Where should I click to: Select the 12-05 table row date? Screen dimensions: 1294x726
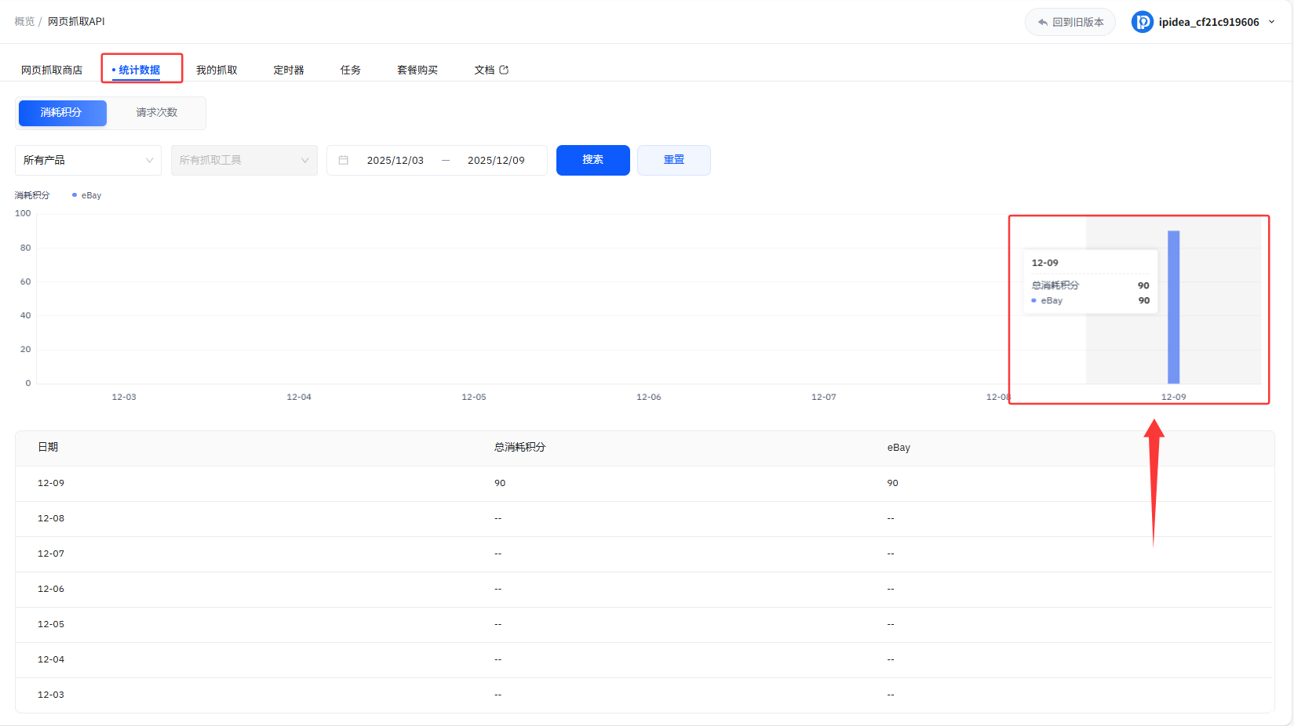pyautogui.click(x=51, y=624)
